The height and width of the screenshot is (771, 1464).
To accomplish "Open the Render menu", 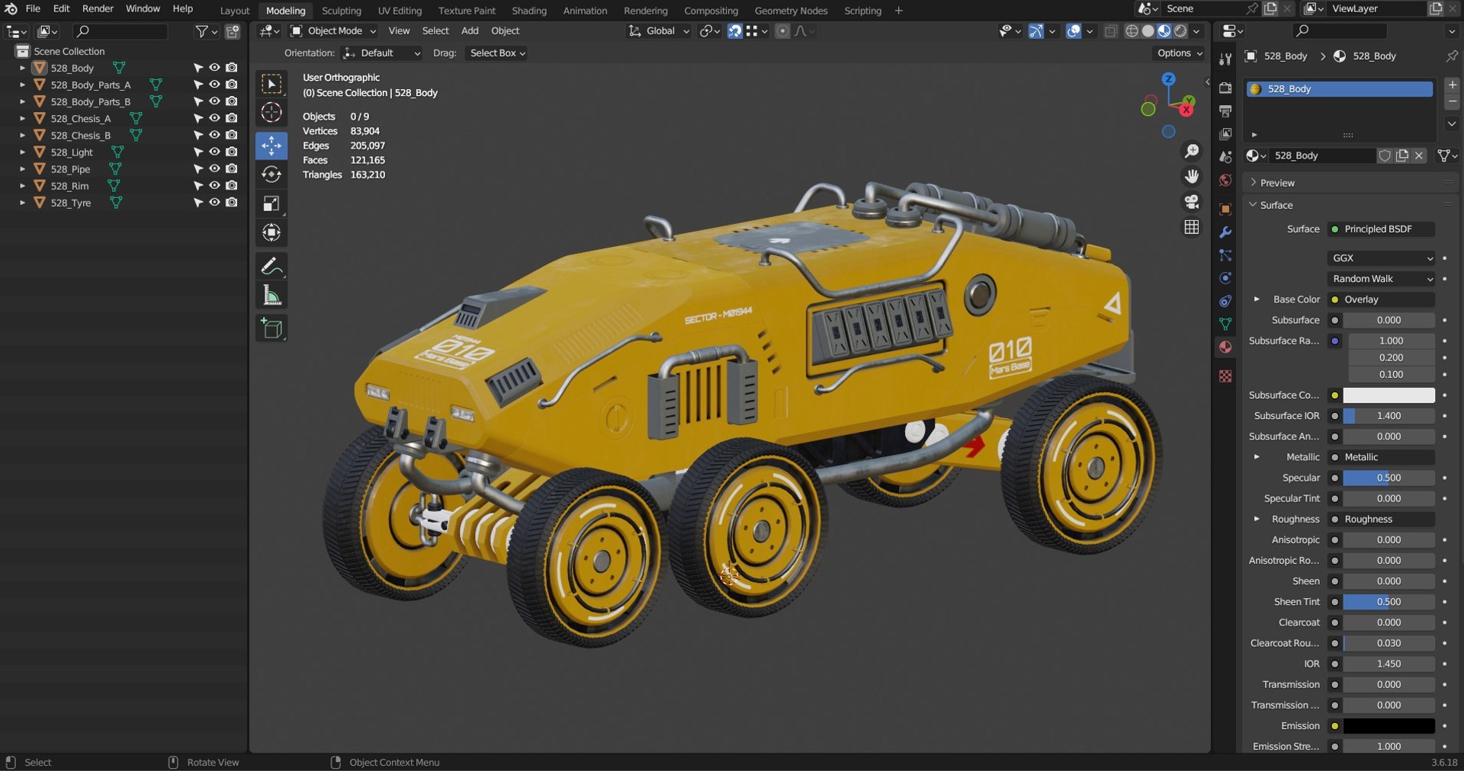I will [x=98, y=8].
